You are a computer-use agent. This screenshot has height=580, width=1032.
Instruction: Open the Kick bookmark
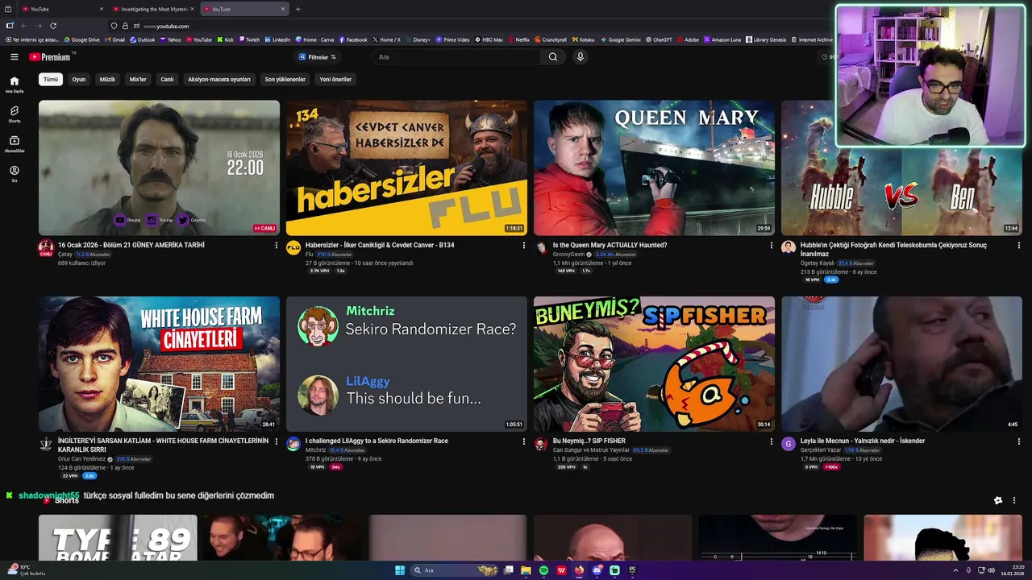pos(225,39)
